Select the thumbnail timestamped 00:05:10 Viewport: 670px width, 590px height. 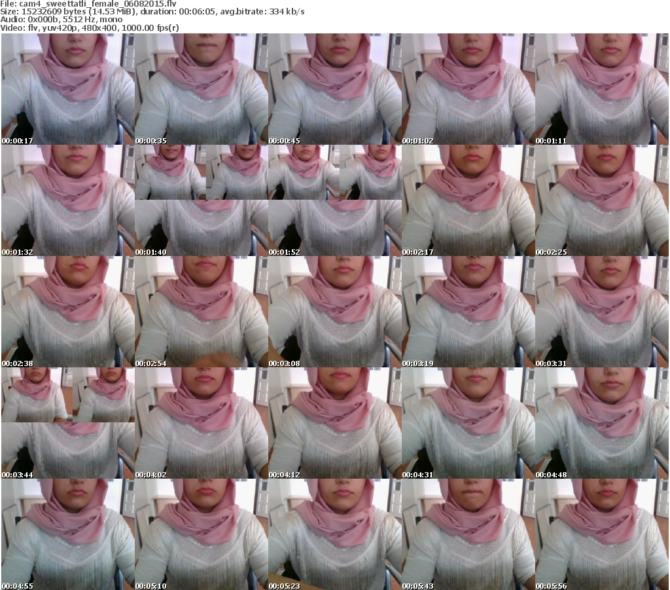(202, 534)
